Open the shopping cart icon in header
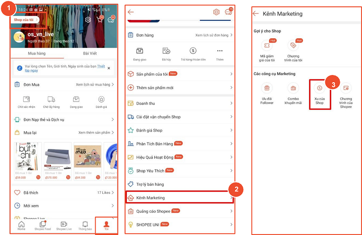The height and width of the screenshot is (235, 362). point(100,20)
